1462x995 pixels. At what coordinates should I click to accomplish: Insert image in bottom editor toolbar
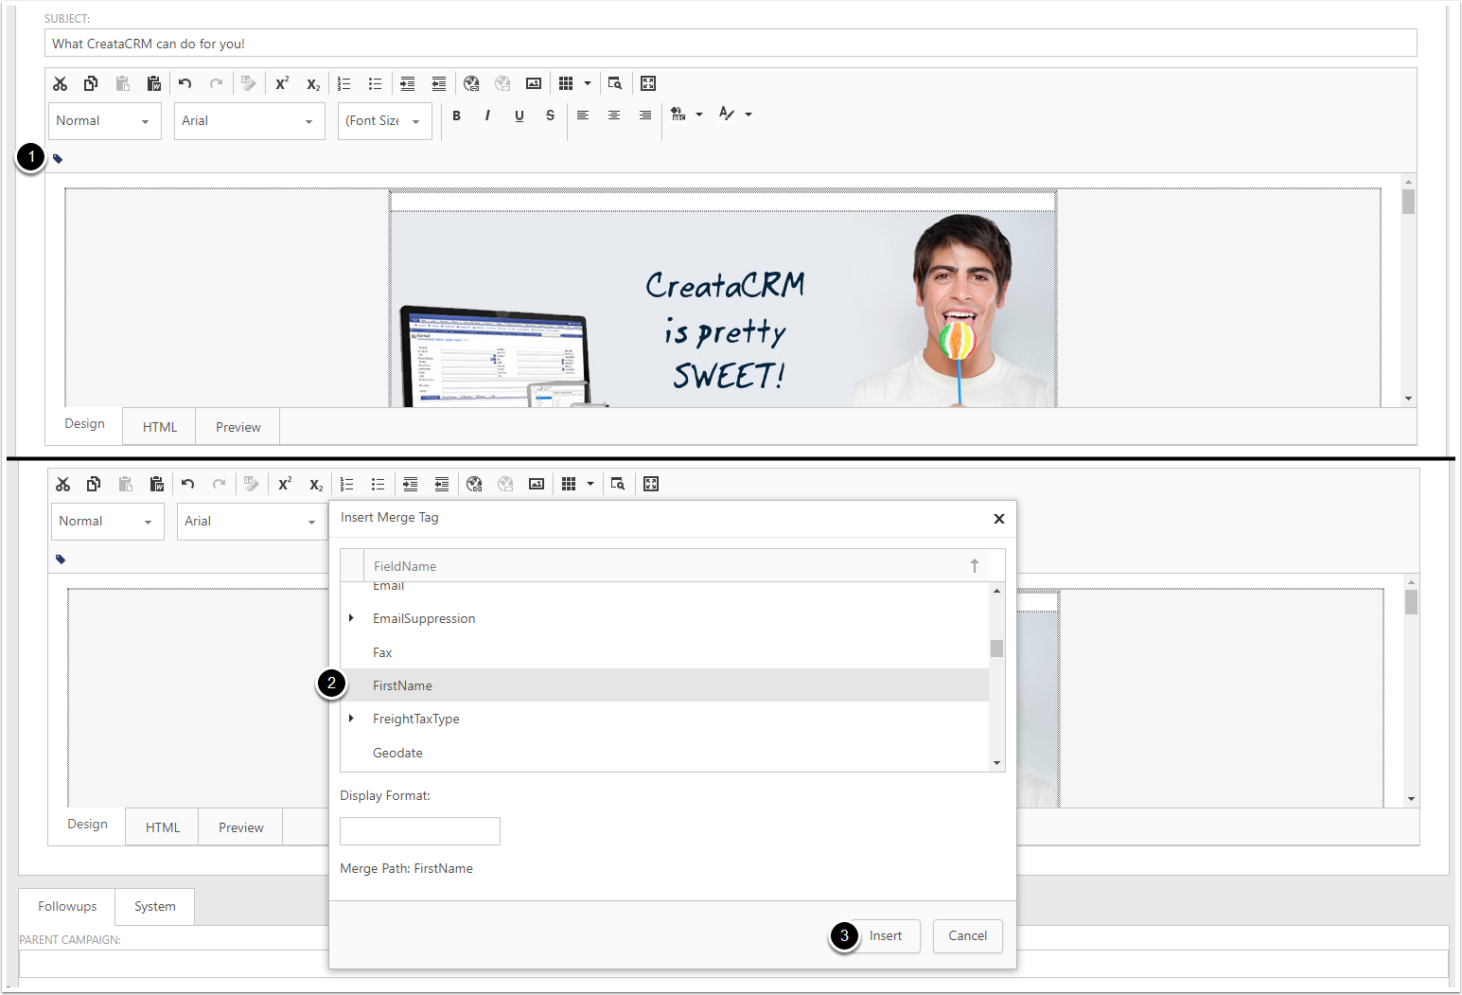[537, 484]
